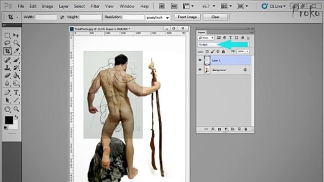Add new adjustment layer icon
The height and width of the screenshot is (182, 324).
226,129
